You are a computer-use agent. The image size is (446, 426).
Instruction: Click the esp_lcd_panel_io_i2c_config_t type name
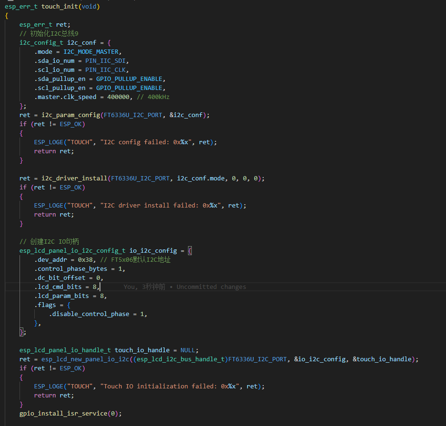(x=72, y=250)
